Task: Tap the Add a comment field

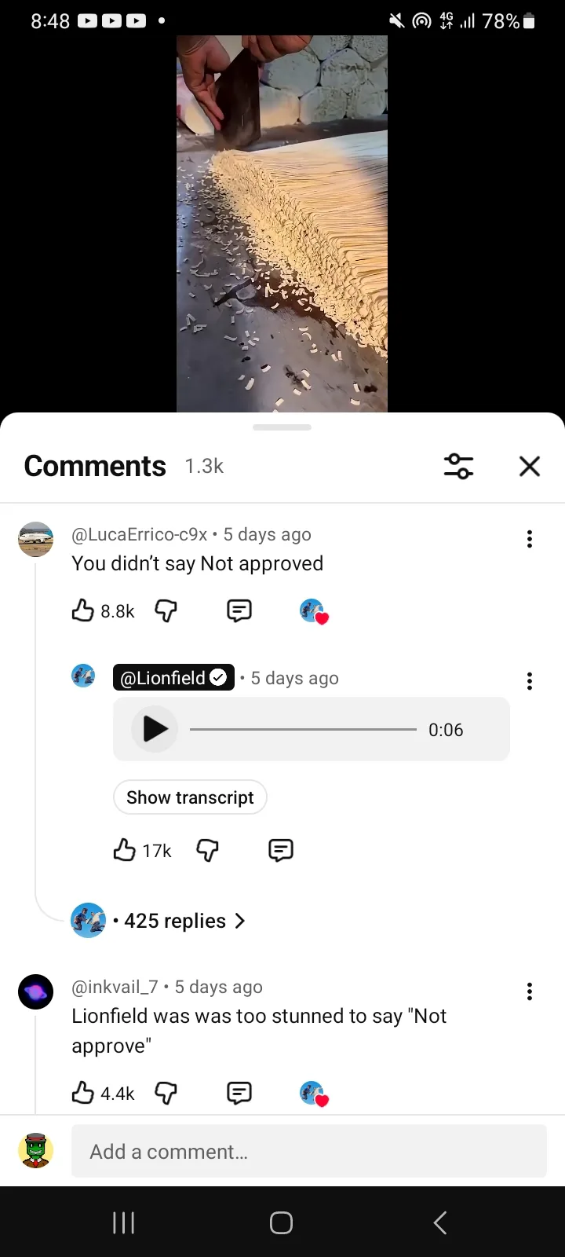Action: click(309, 1151)
